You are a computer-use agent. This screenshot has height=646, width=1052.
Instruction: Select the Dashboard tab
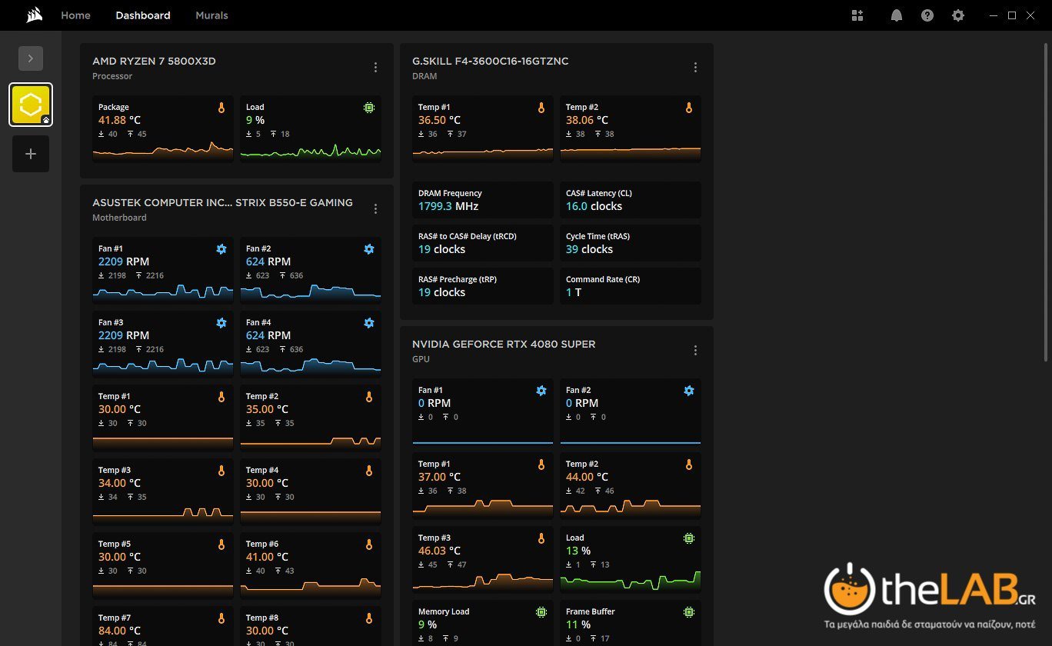(143, 15)
